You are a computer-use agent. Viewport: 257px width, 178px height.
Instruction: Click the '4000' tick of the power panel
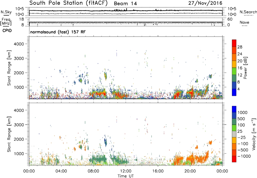(x=19, y=44)
